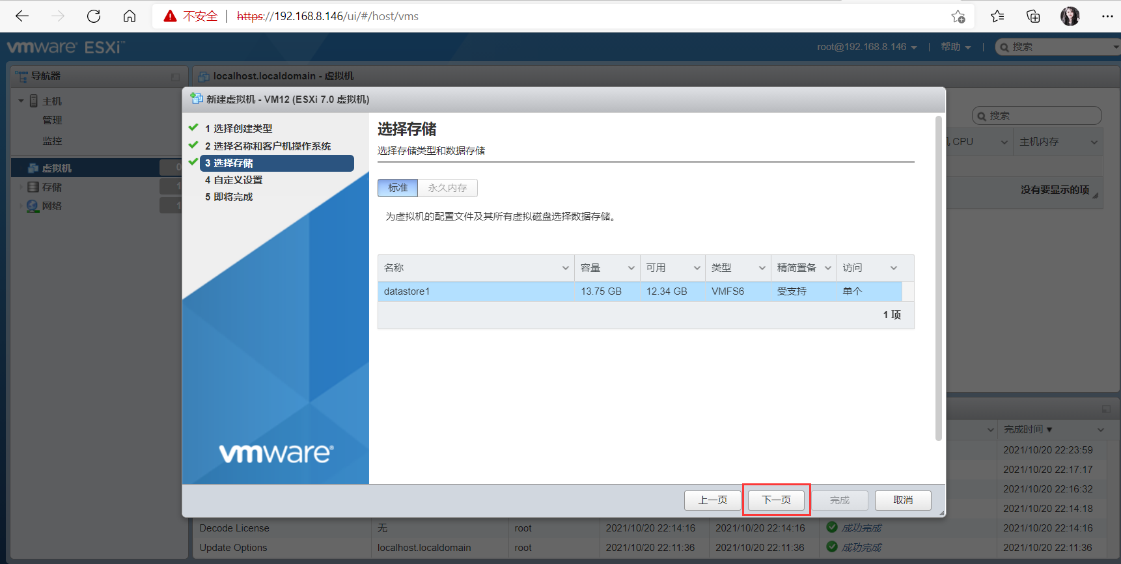This screenshot has height=564, width=1121.
Task: Open the Type column dropdown arrow
Action: click(x=762, y=268)
